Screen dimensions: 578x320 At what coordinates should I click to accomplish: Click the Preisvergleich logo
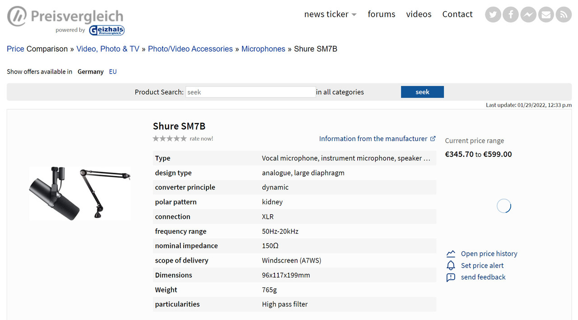click(65, 16)
